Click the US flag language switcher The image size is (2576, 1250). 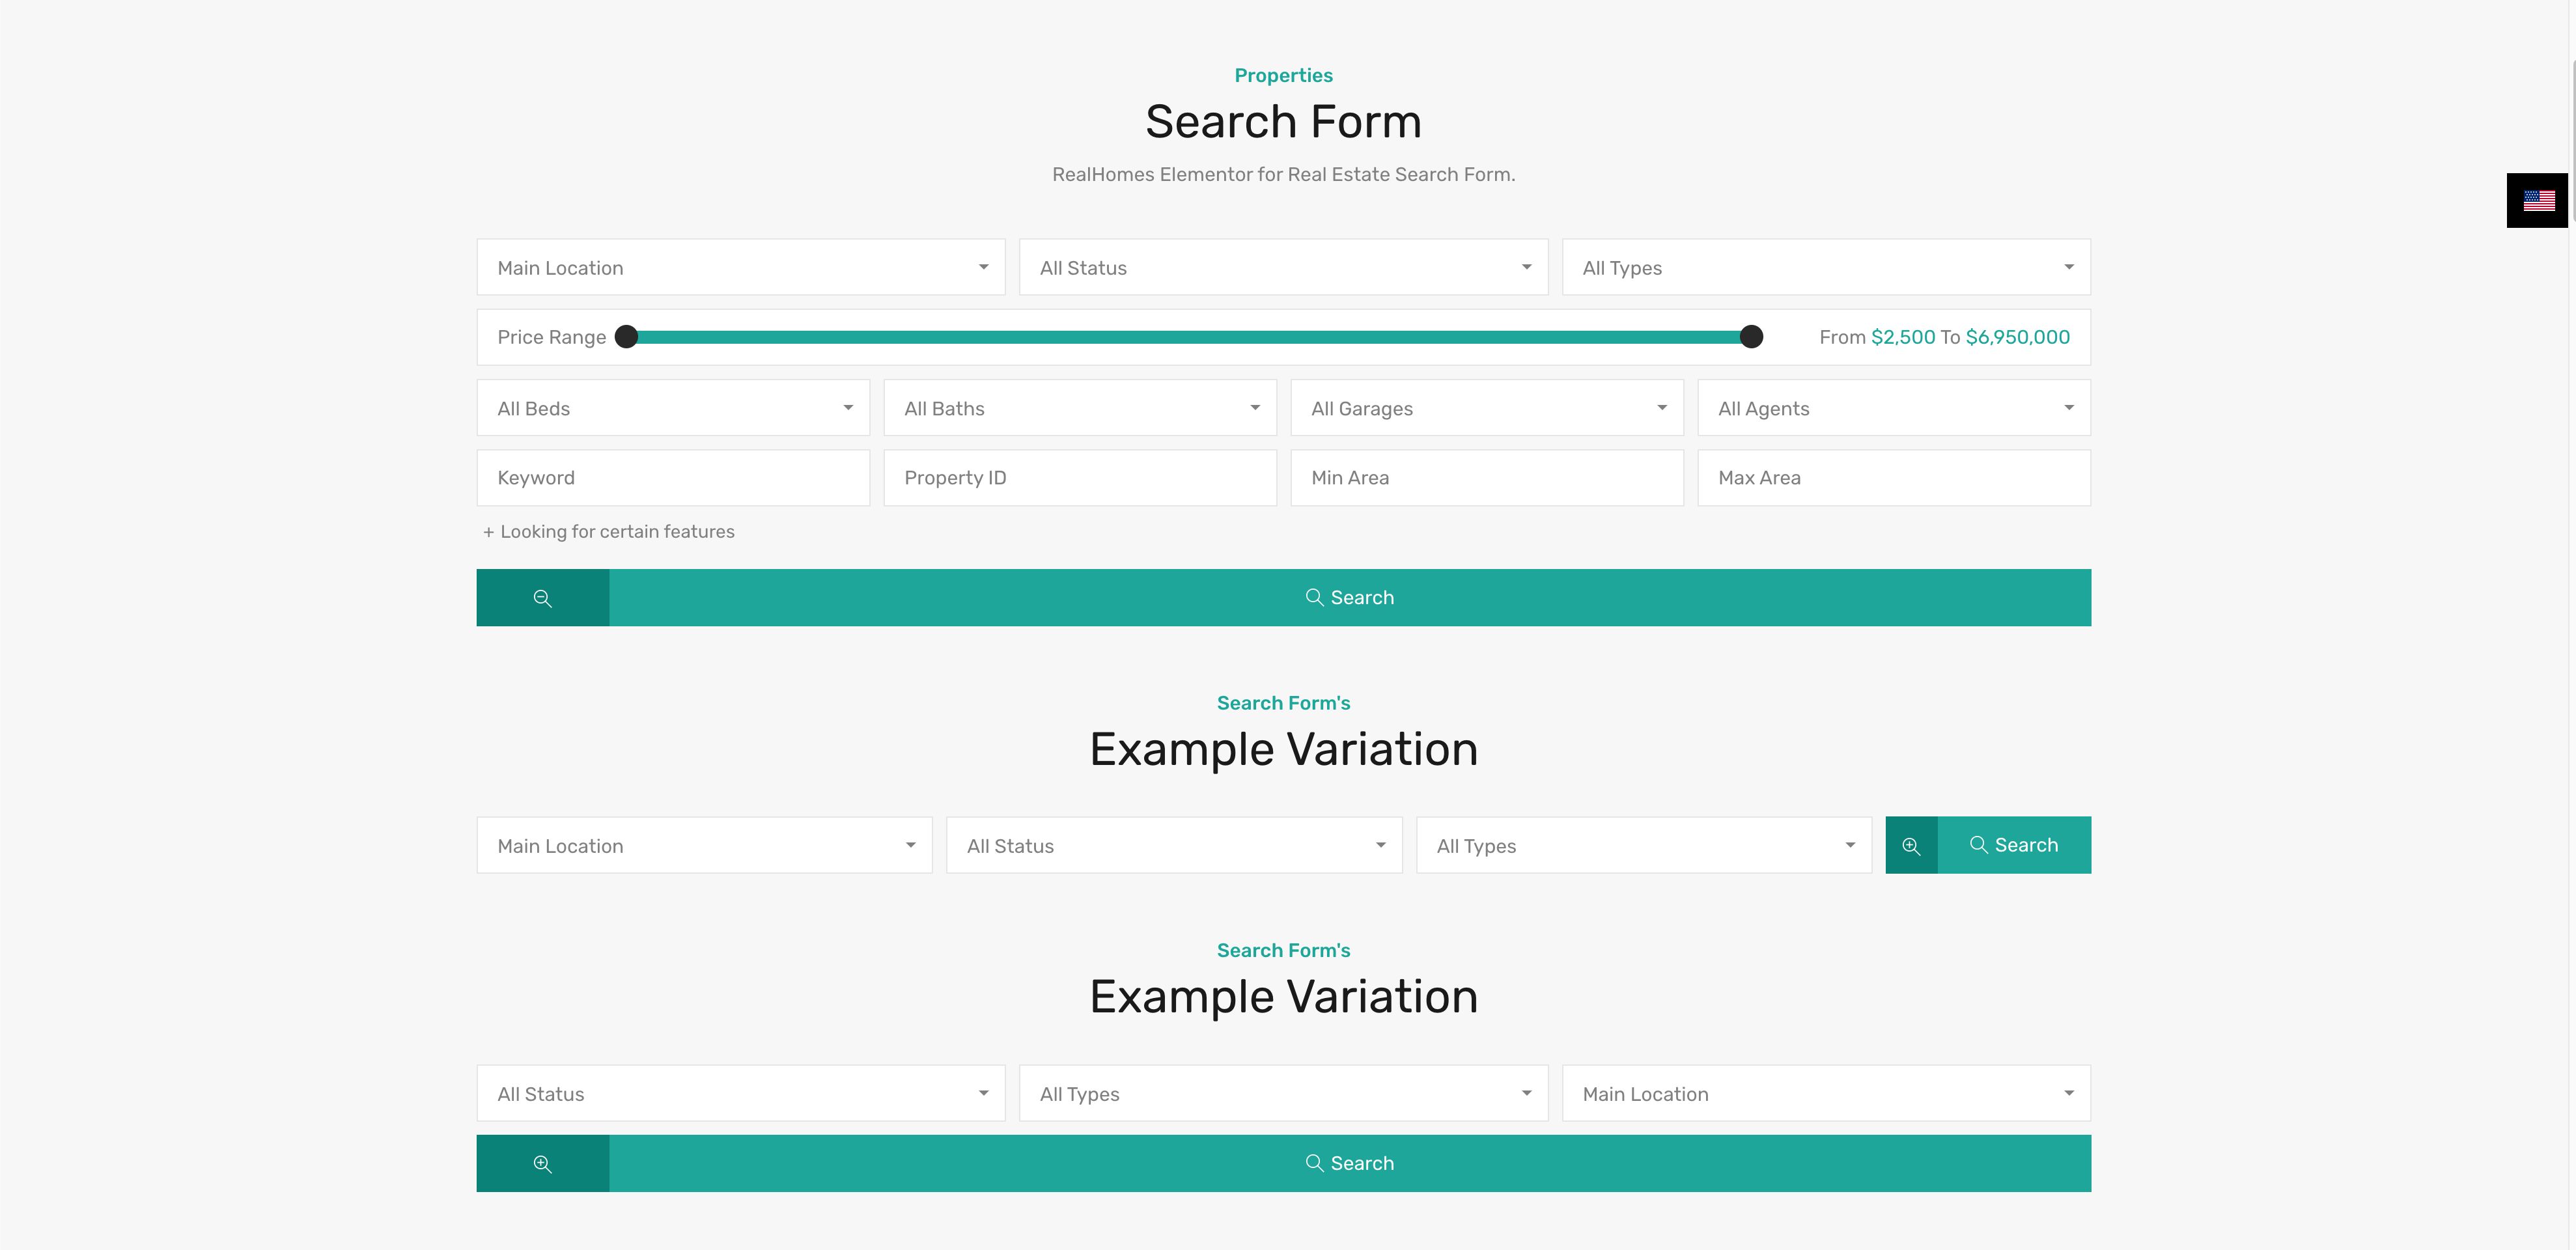[x=2538, y=201]
